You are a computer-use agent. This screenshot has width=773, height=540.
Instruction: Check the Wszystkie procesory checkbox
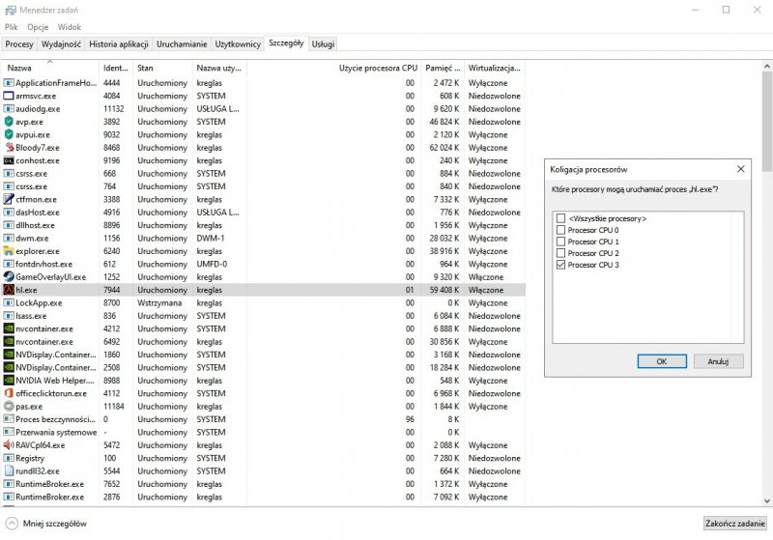(560, 218)
